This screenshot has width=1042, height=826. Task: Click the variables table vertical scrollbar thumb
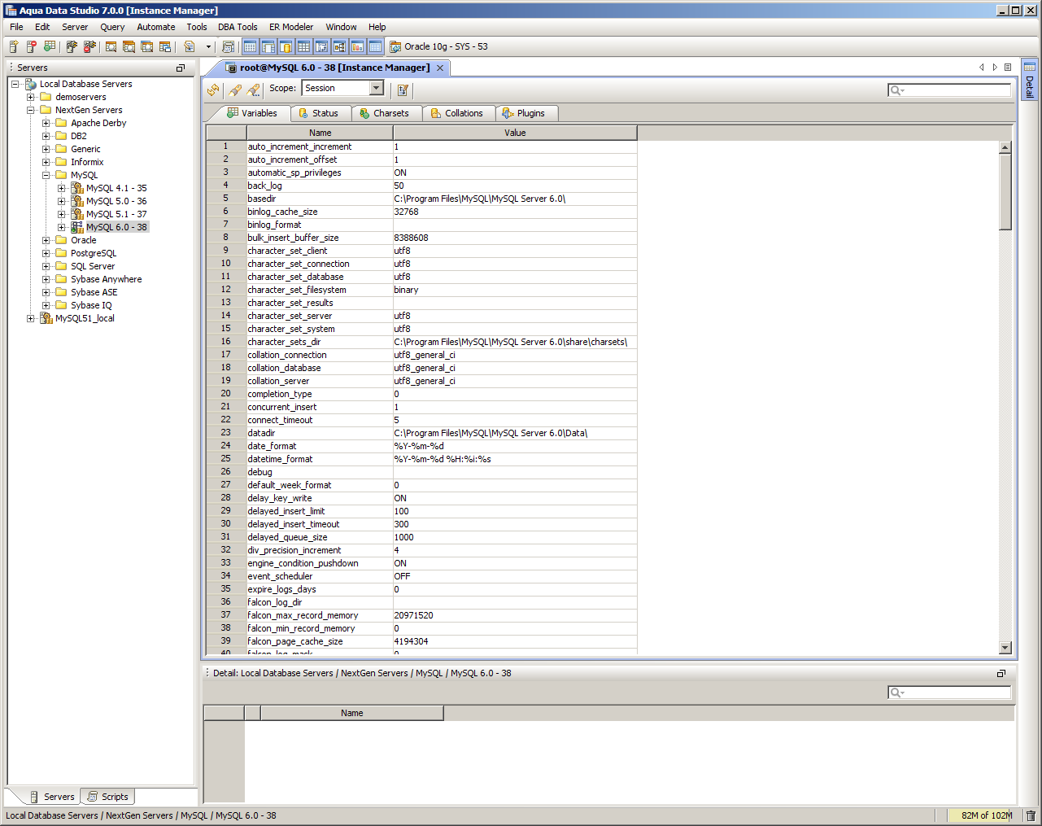(x=1005, y=192)
